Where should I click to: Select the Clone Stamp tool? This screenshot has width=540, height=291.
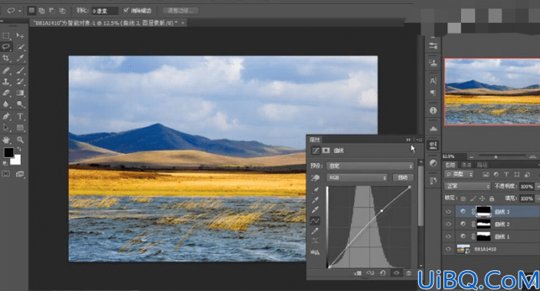tap(6, 82)
